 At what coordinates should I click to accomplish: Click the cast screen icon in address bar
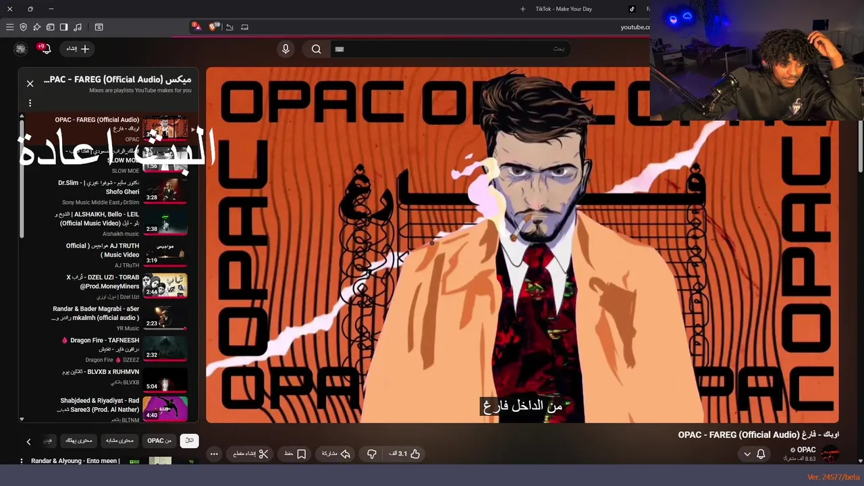(x=244, y=27)
